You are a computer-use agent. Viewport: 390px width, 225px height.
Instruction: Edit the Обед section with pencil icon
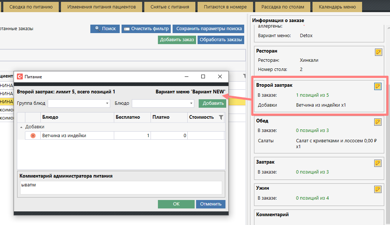(x=378, y=122)
